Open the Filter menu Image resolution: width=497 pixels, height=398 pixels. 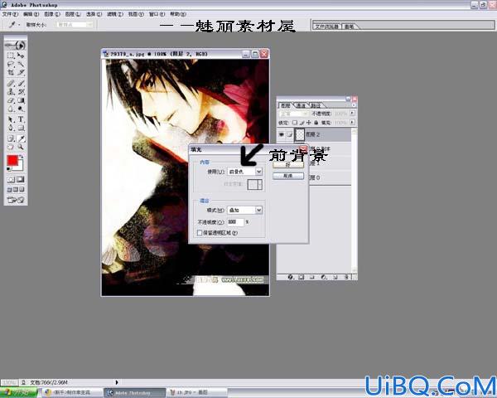(x=115, y=14)
